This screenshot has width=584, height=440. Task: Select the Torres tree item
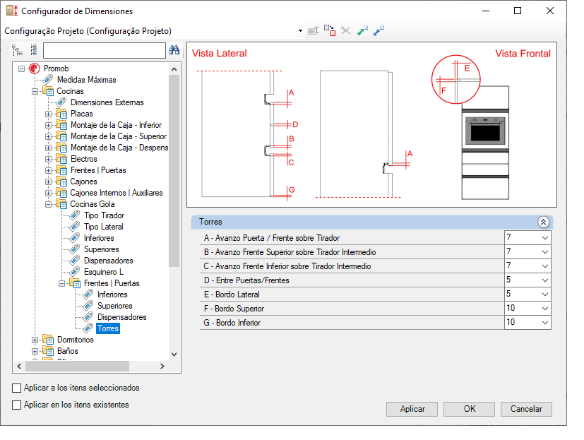108,328
